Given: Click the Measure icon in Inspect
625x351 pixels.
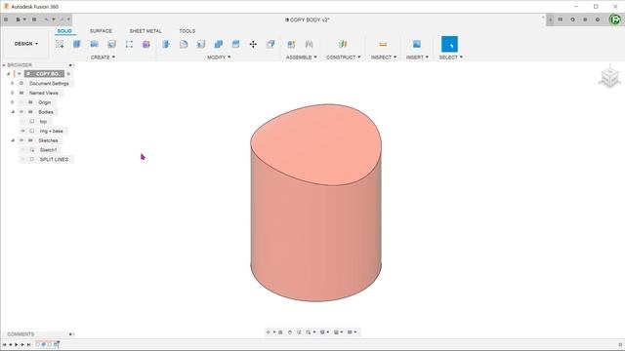Looking at the screenshot, I should 383,44.
